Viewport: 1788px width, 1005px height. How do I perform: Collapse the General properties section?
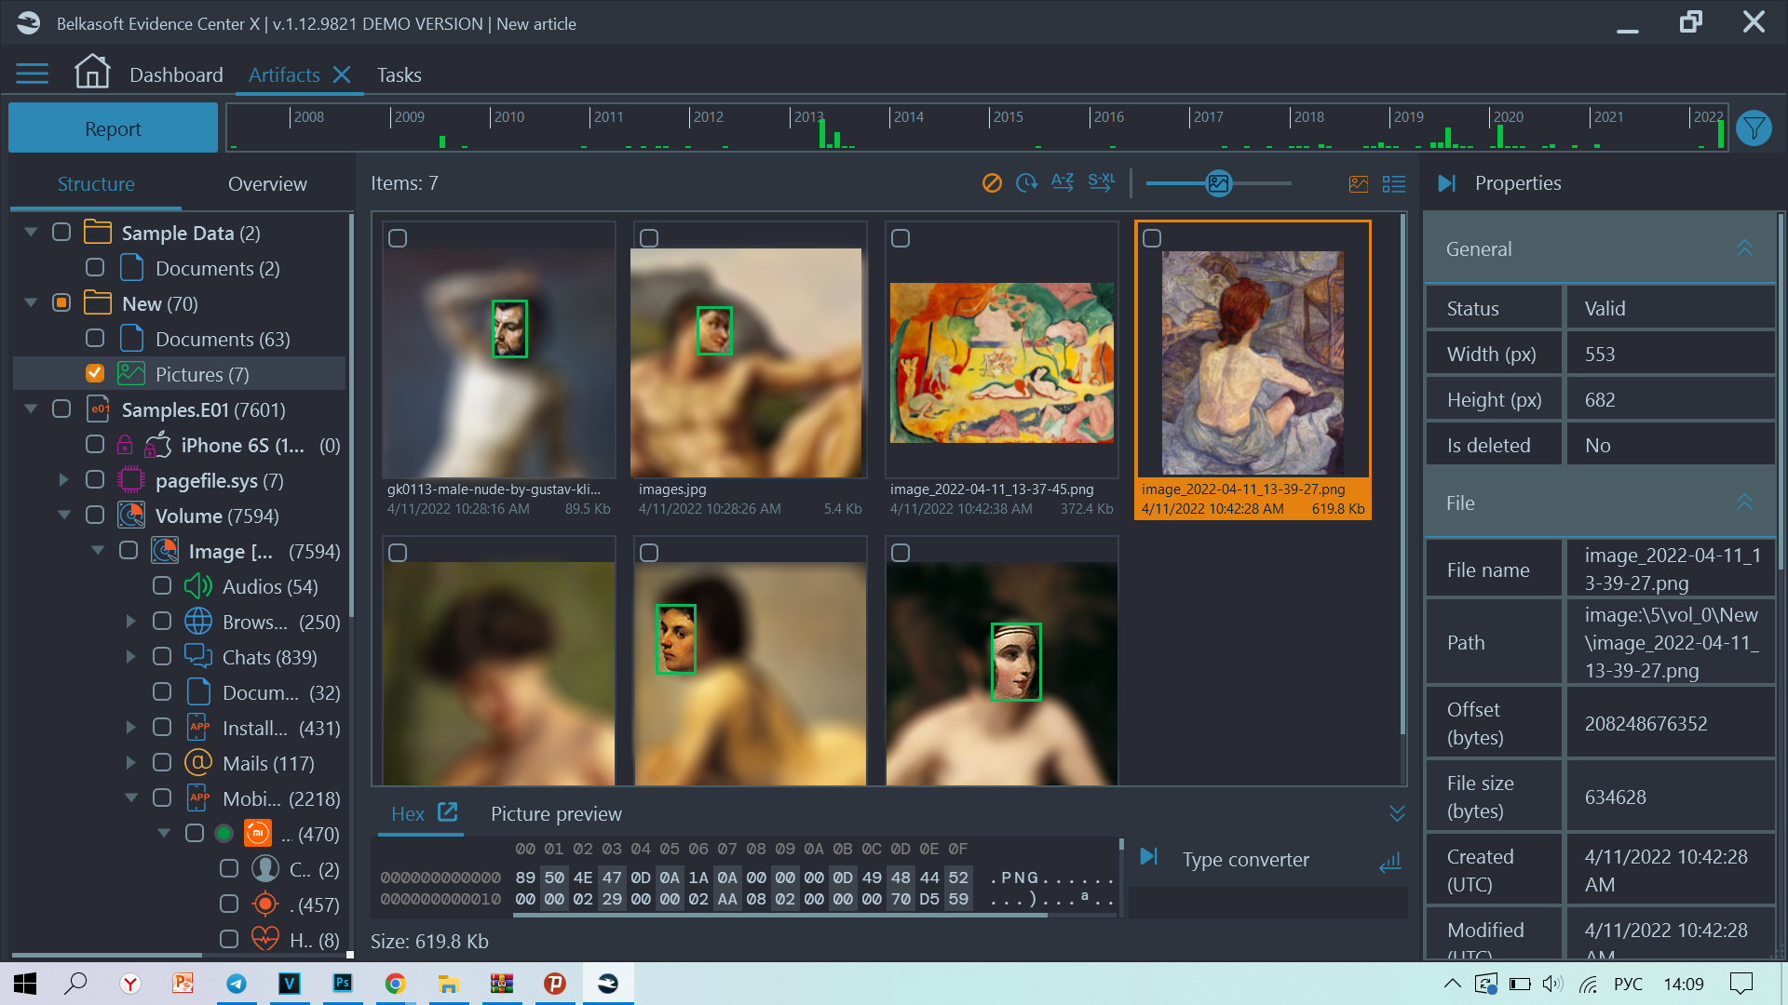pyautogui.click(x=1745, y=248)
